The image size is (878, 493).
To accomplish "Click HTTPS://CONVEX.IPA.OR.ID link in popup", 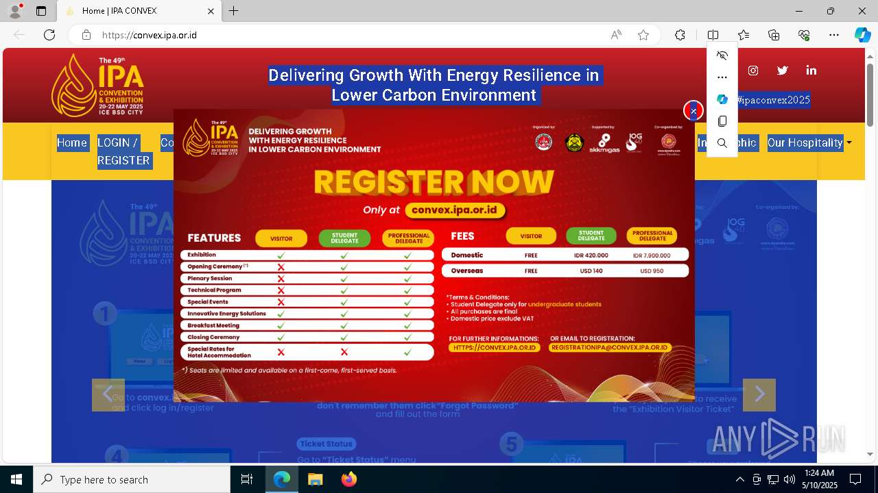I will [495, 348].
